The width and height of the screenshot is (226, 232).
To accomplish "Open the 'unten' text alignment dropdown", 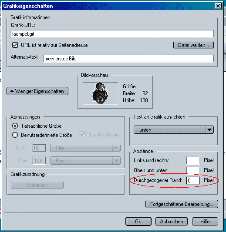I will [174, 130].
